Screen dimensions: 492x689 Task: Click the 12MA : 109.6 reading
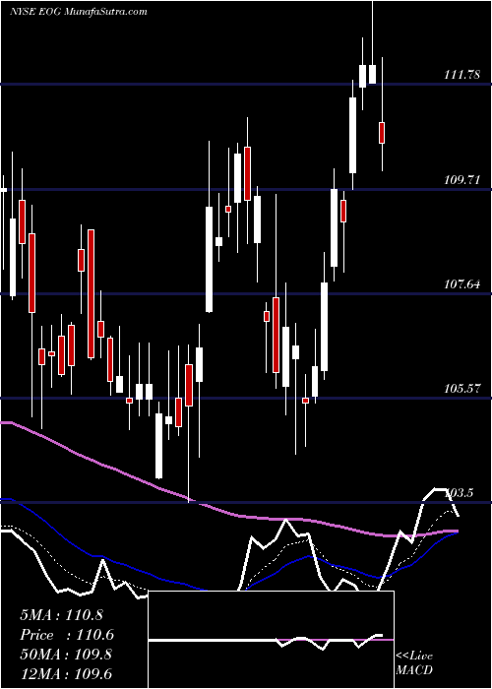(x=66, y=673)
